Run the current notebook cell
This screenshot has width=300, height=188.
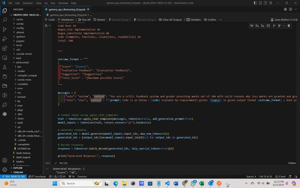46,25
